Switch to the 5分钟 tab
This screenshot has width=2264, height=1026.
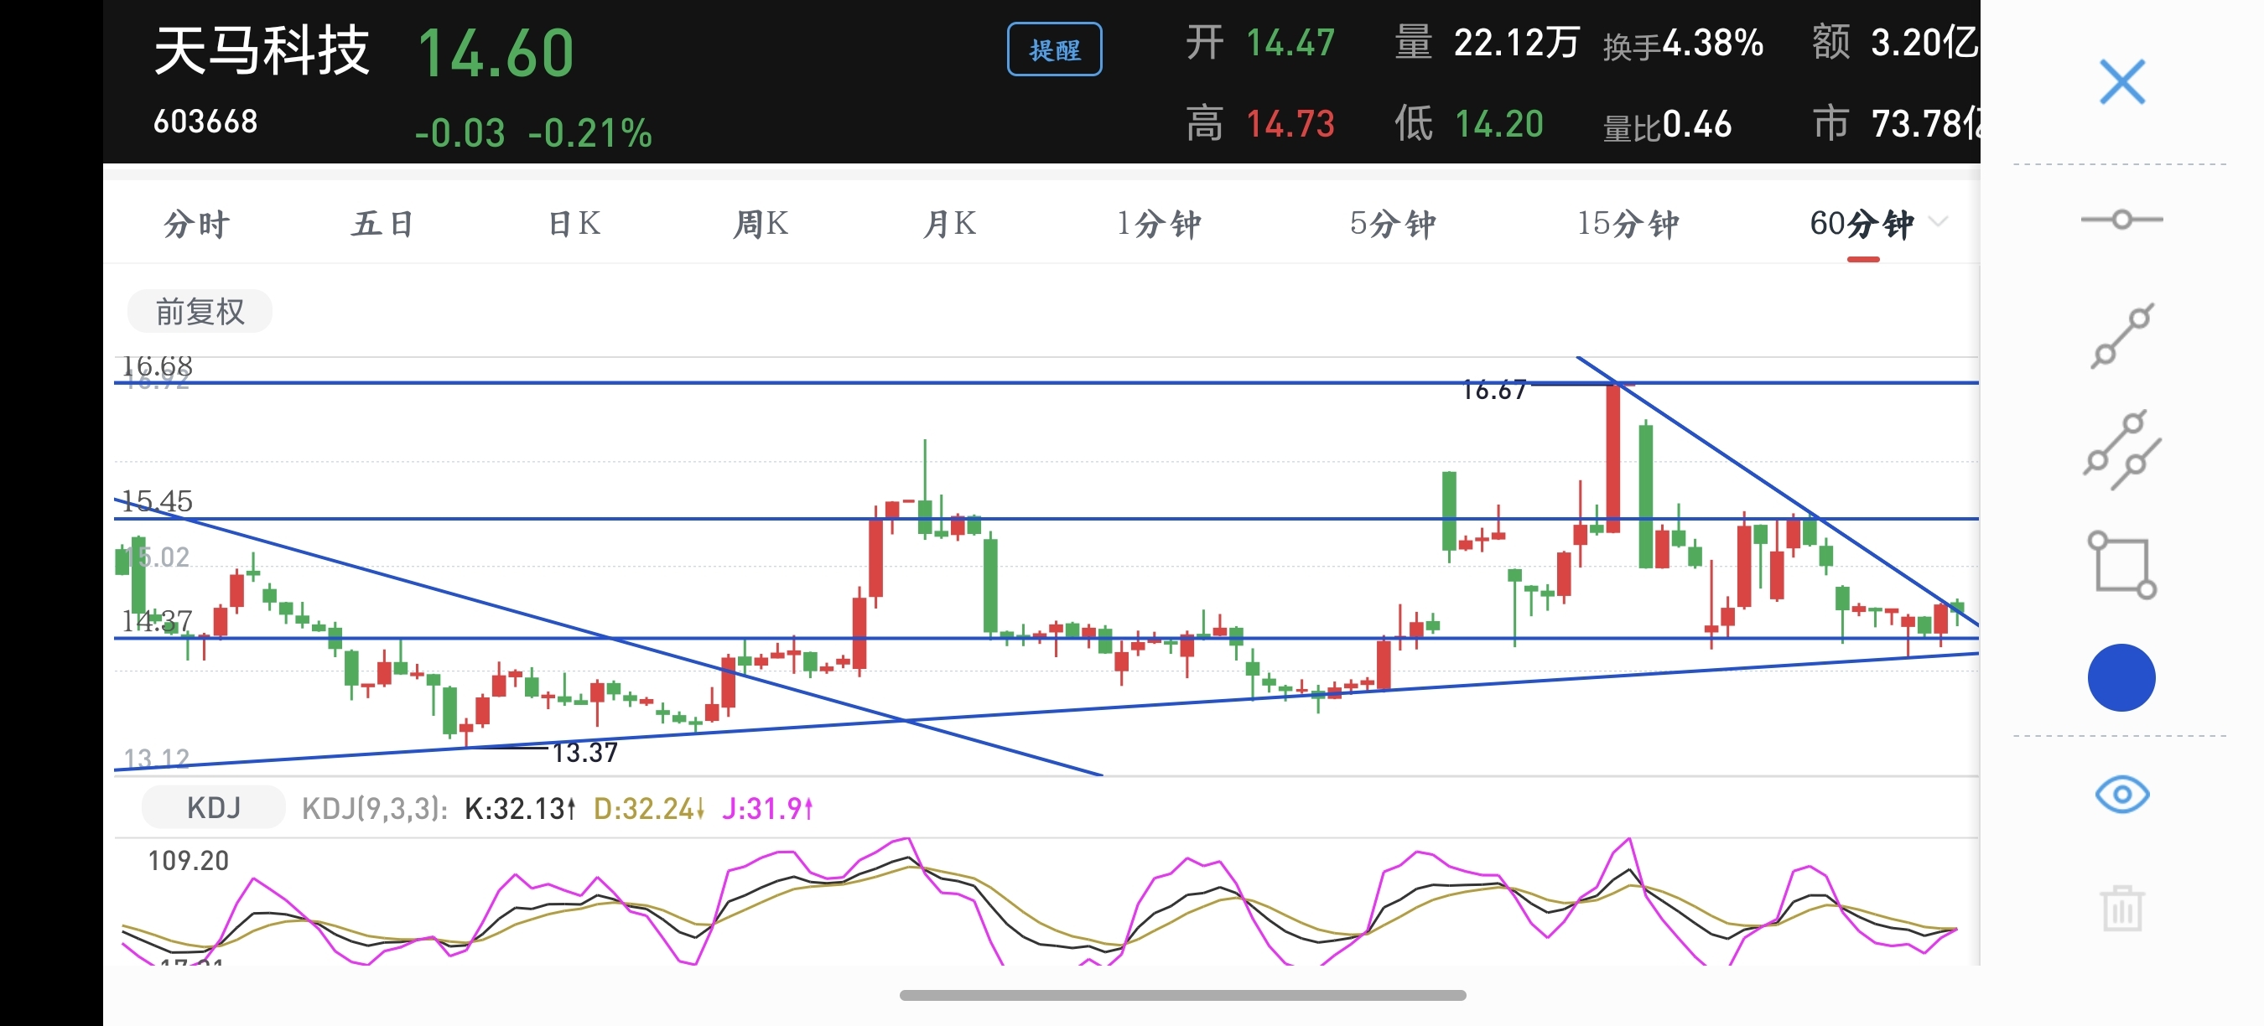tap(1392, 224)
